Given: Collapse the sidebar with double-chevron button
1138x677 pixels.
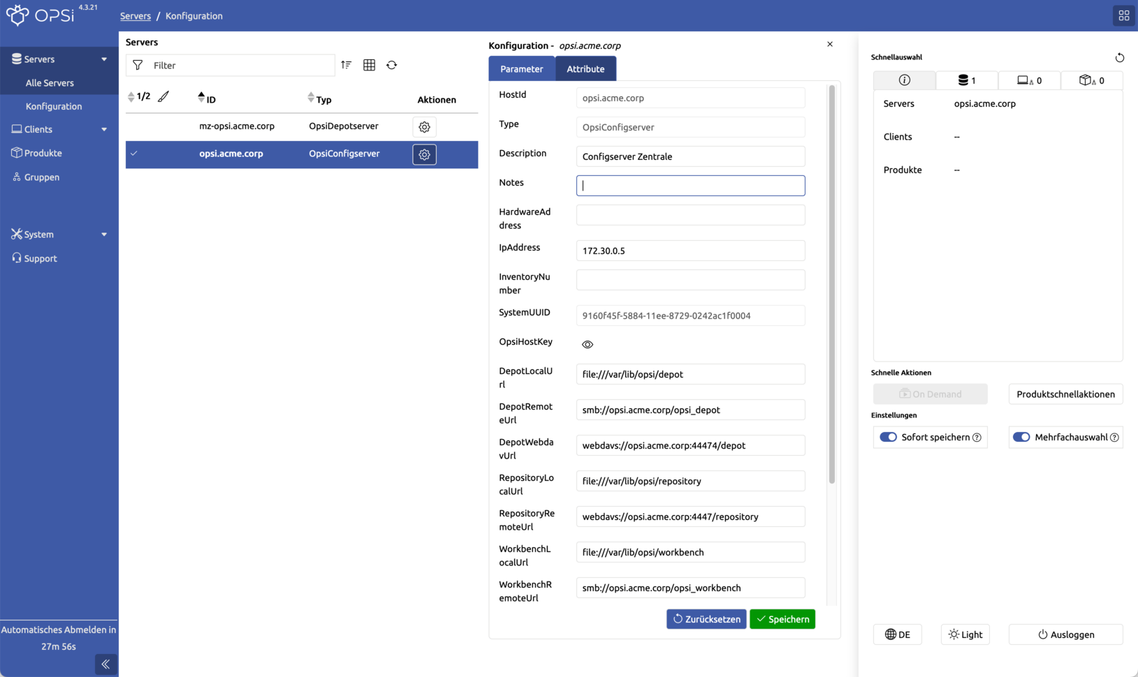Looking at the screenshot, I should [105, 664].
